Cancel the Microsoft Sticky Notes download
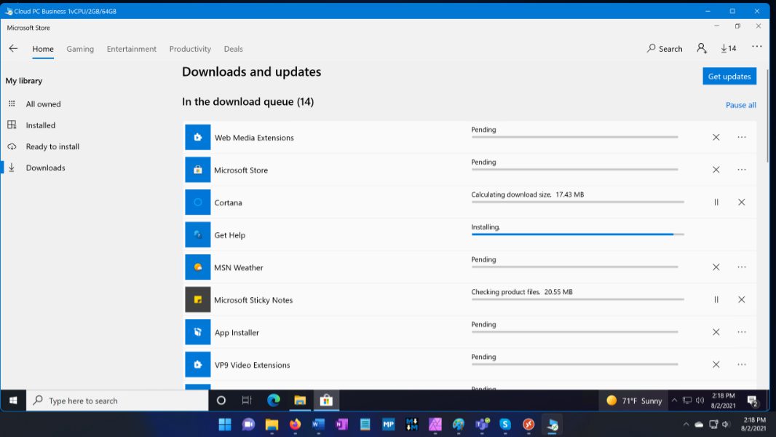This screenshot has width=776, height=437. point(741,299)
